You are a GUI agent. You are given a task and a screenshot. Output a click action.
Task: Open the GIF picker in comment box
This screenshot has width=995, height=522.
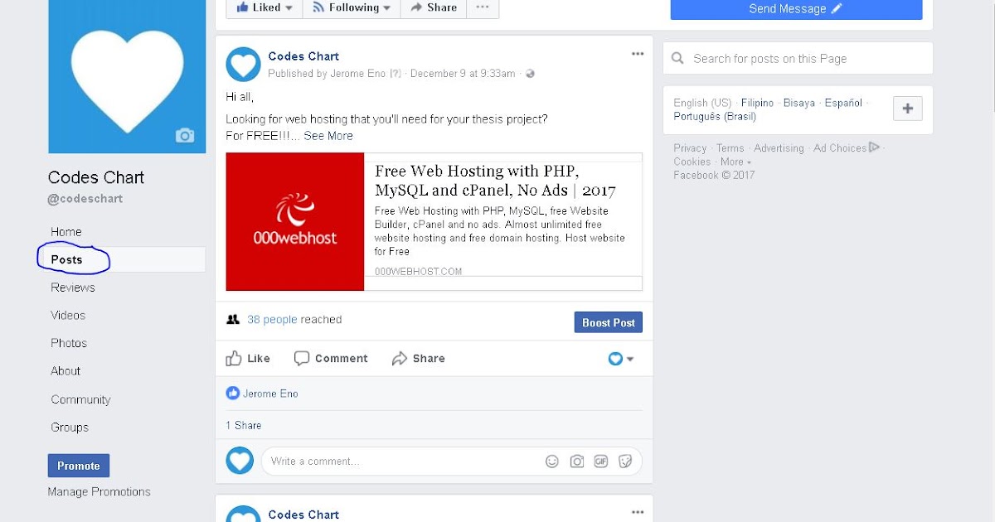(601, 462)
